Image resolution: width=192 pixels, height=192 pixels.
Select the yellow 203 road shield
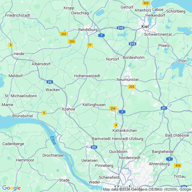click(72, 41)
